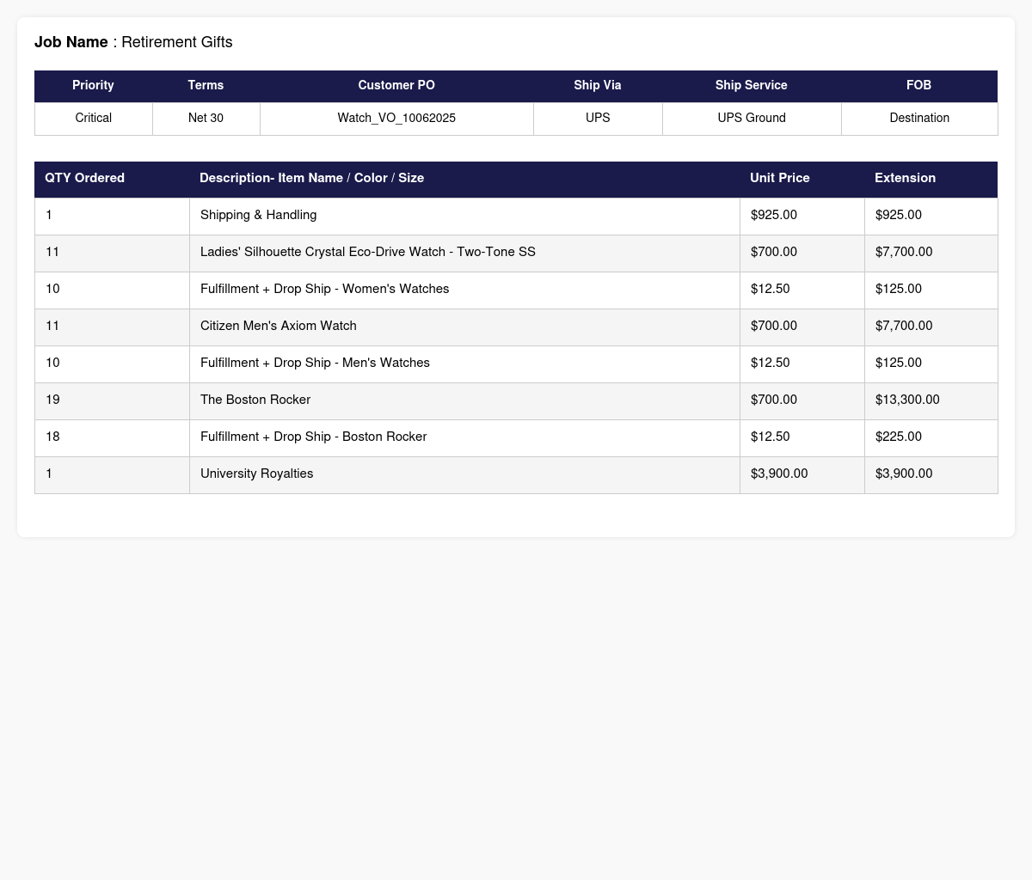This screenshot has width=1032, height=880.
Task: Select $12.50 price for Women's Watches fulfillment
Action: click(x=802, y=290)
